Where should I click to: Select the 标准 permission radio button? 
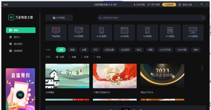[82, 57]
